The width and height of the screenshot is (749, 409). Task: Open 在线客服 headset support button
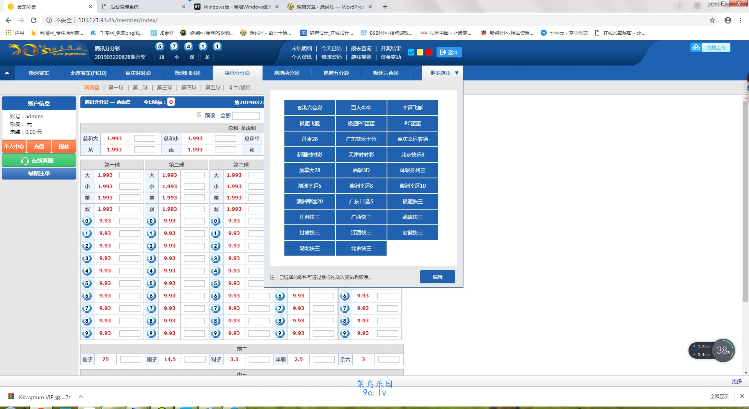[39, 160]
